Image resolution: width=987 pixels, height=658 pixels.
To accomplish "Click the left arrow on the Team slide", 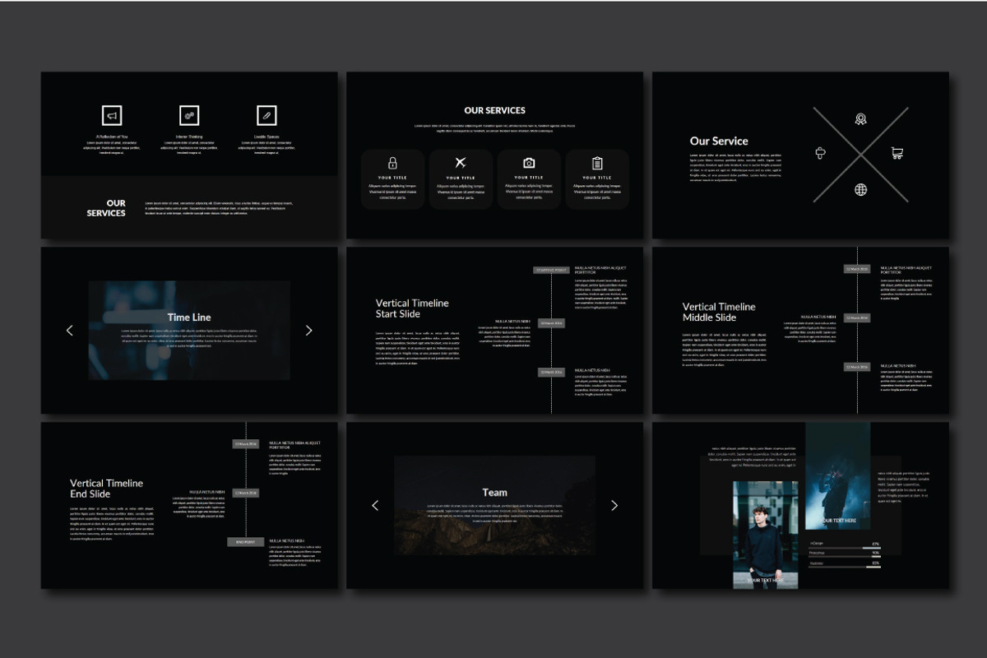I will [x=375, y=505].
